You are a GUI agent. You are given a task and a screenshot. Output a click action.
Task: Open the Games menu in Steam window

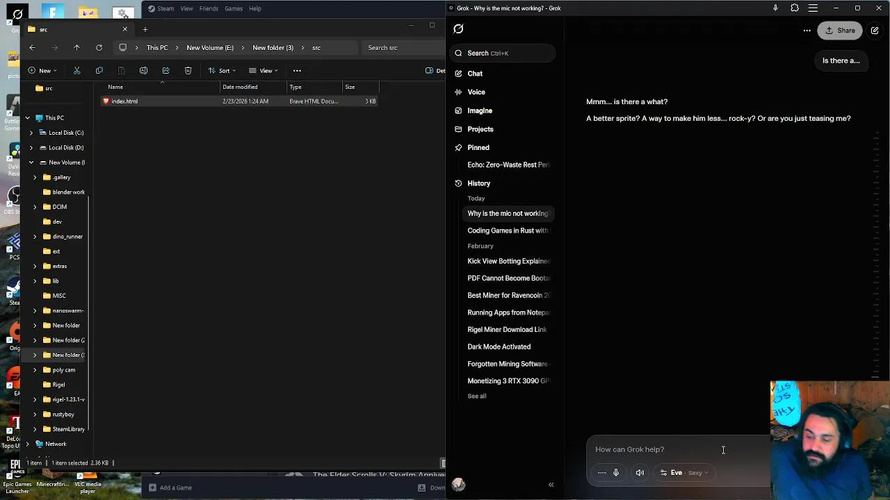[x=234, y=8]
